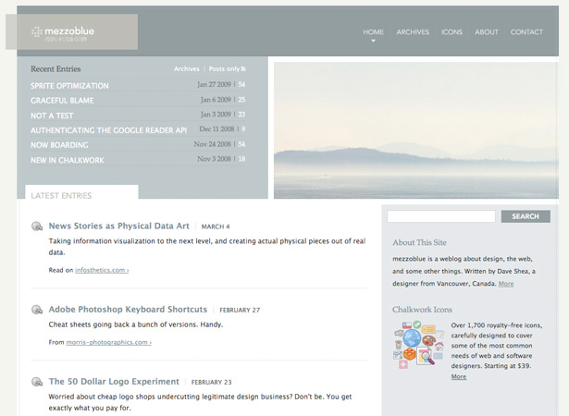Click the link icon beside Adobe Photoshop entry
This screenshot has width=569, height=416.
tap(37, 310)
